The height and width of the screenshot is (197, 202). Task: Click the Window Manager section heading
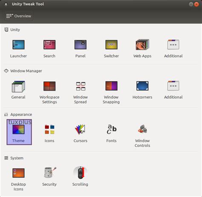pos(26,71)
